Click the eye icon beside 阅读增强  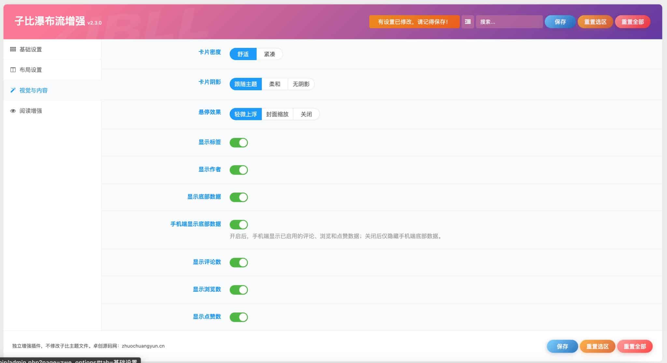click(x=13, y=111)
